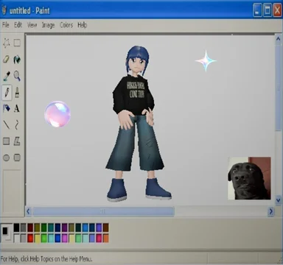Screen dimensions: 283x265
Task: Activate the Fill With Color bucket tool
Action: 17,60
